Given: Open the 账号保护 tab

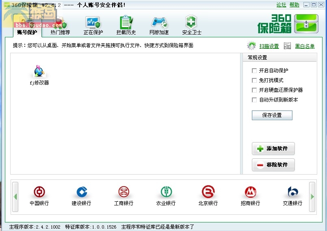Looking at the screenshot, I should tap(27, 26).
